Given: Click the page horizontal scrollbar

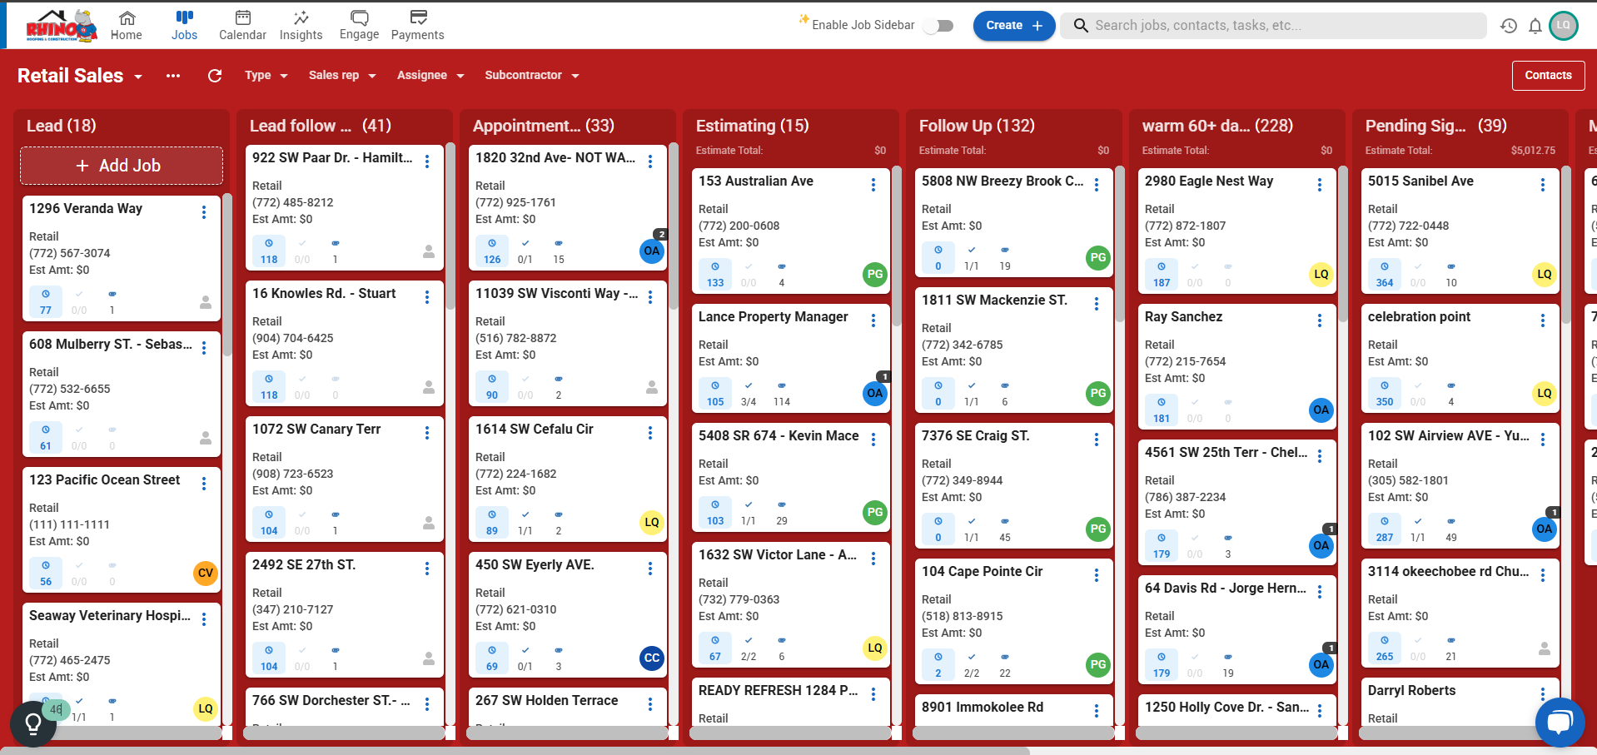Looking at the screenshot, I should 515,750.
